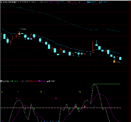Screen dimensions: 131x122
Task: Click the red label in the indicator legend
Action: coord(34,81)
